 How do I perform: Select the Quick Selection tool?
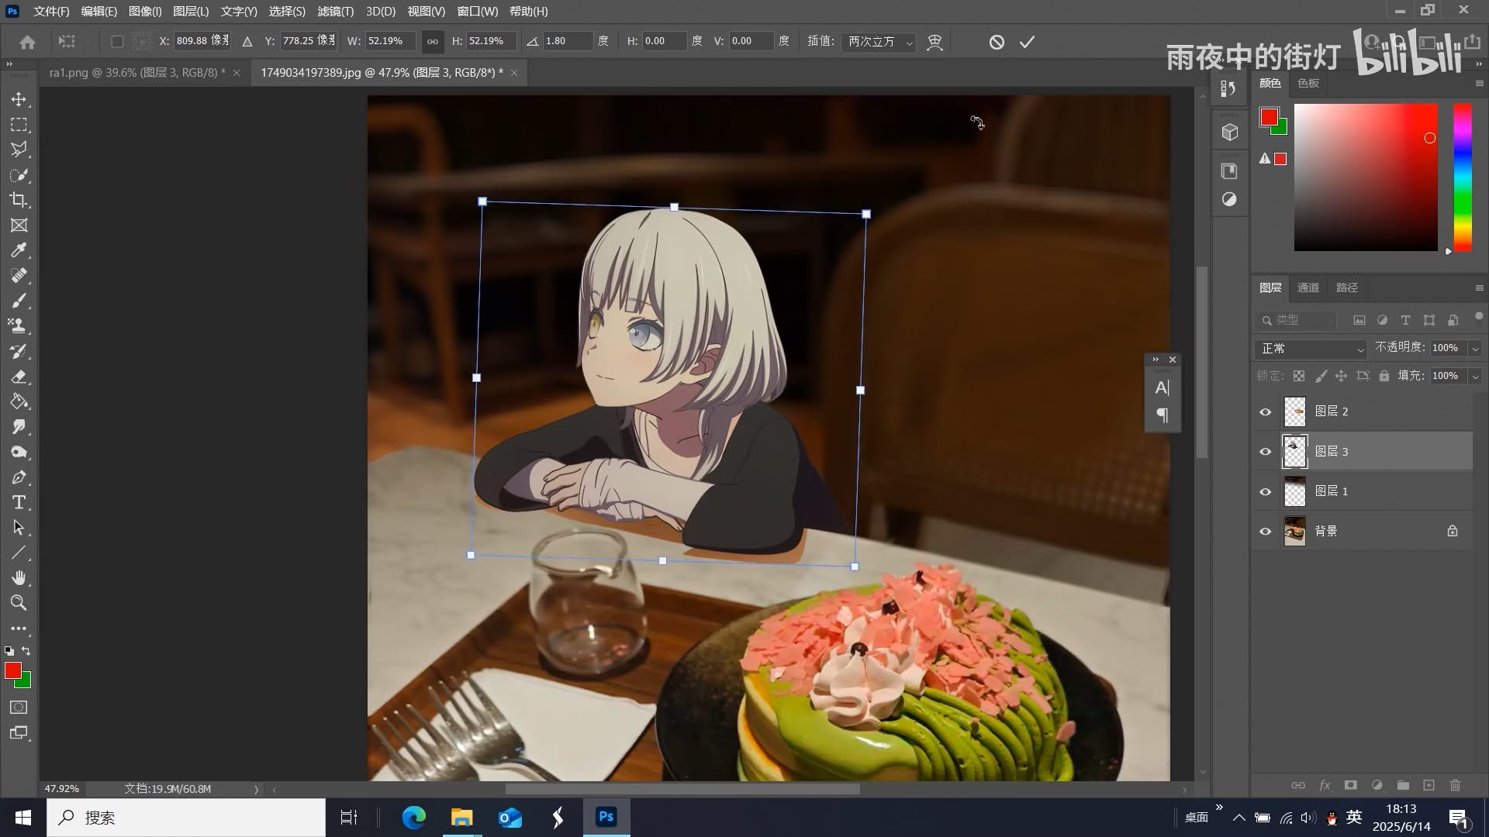coord(19,175)
